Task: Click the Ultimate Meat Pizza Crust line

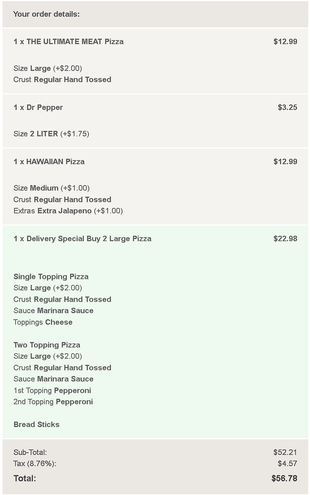Action: click(62, 80)
